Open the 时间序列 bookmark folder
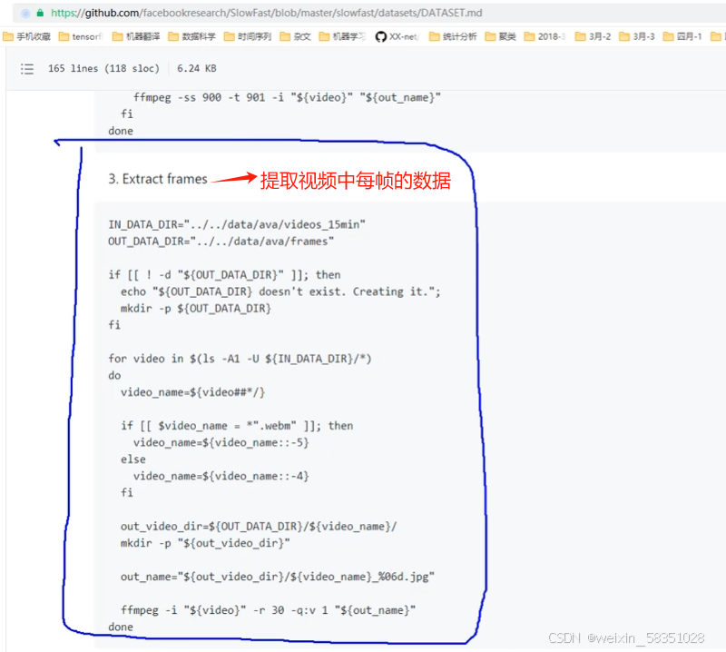 pos(247,36)
